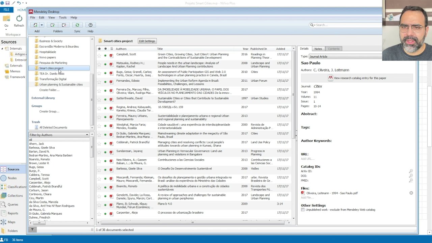This screenshot has width=432, height=243.
Task: Open the Edit menu in Mendeley
Action: point(42,18)
